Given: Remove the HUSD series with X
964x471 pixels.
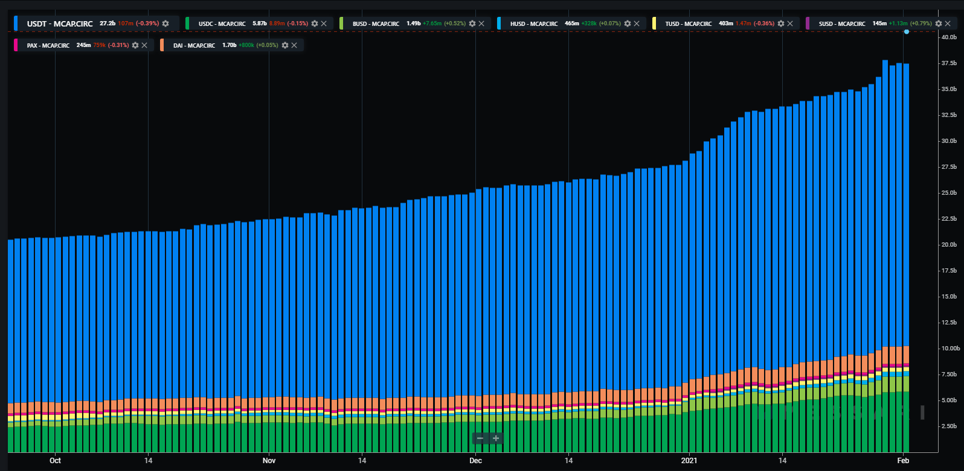Looking at the screenshot, I should [x=637, y=24].
